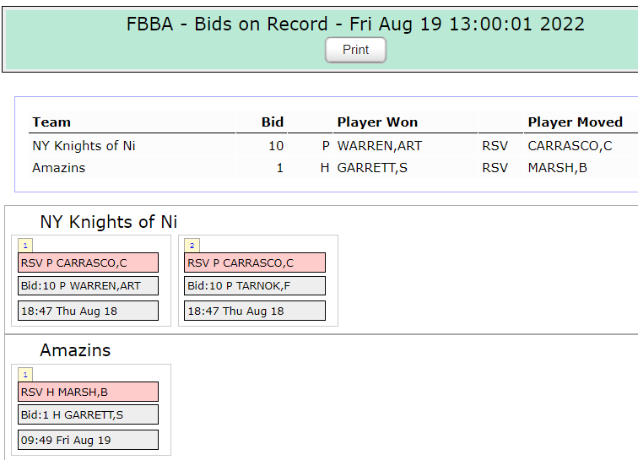638x460 pixels.
Task: Click WARREN,ART in the Player Won column
Action: [379, 146]
